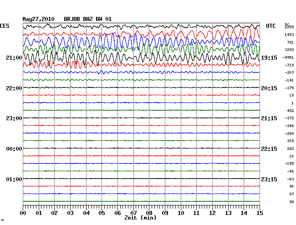Screen dimensions: 296x225
Task: Select DC offset value "-203"
Action: coord(289,73)
